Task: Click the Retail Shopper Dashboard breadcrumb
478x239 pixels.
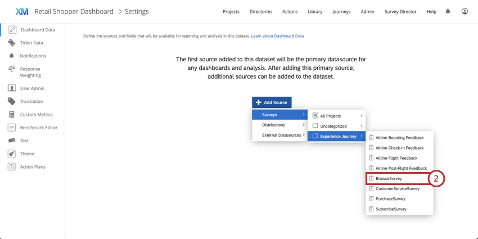Action: (74, 12)
